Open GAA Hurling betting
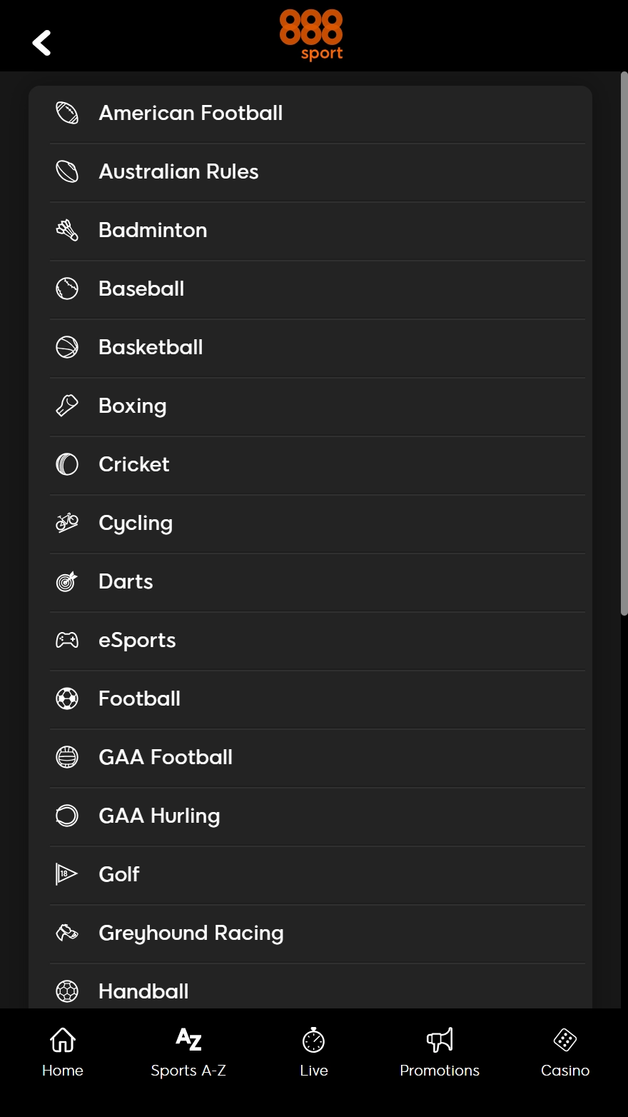This screenshot has width=628, height=1117. 159,816
